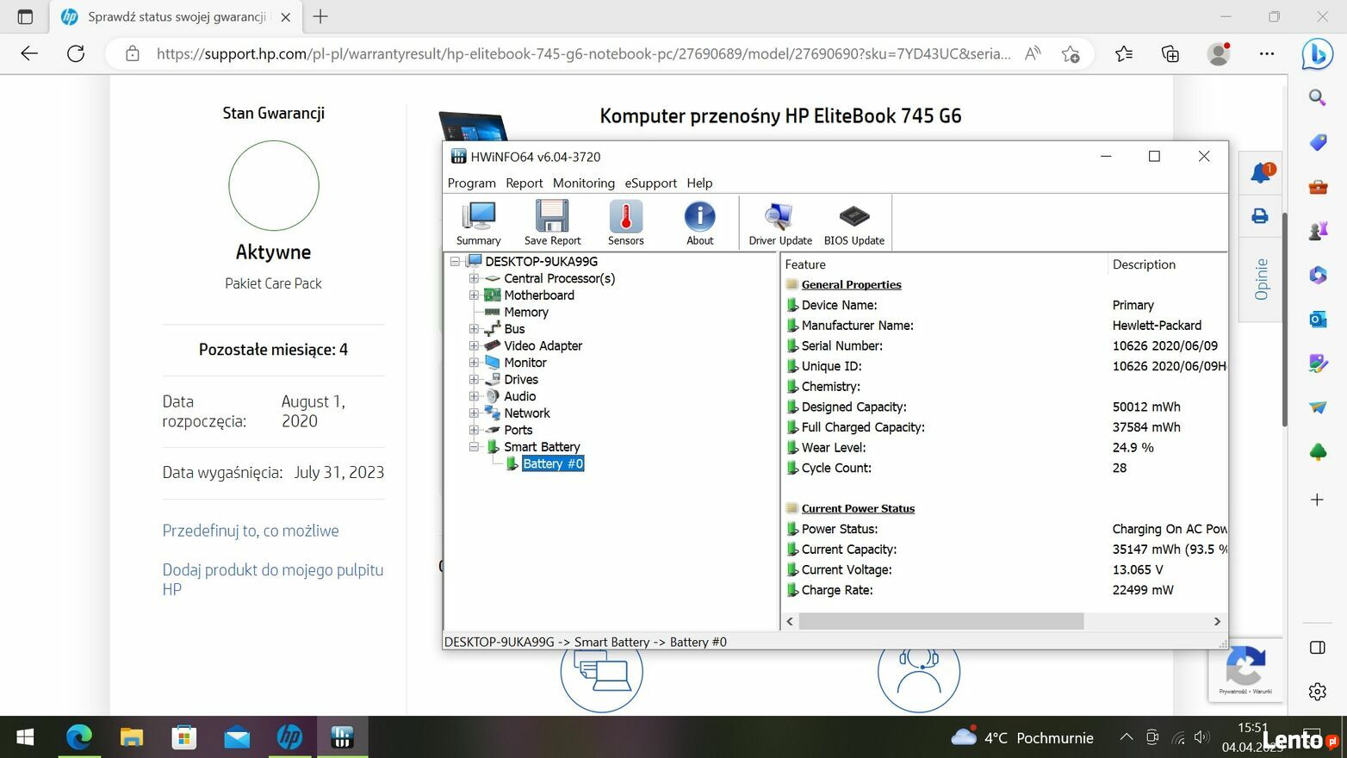Expand Network tree node

pos(474,413)
